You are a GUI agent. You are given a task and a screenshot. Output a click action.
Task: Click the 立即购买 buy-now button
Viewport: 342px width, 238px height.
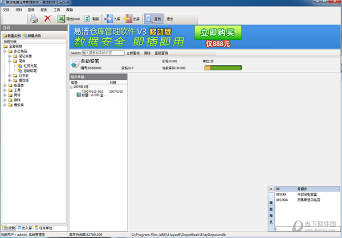(218, 32)
